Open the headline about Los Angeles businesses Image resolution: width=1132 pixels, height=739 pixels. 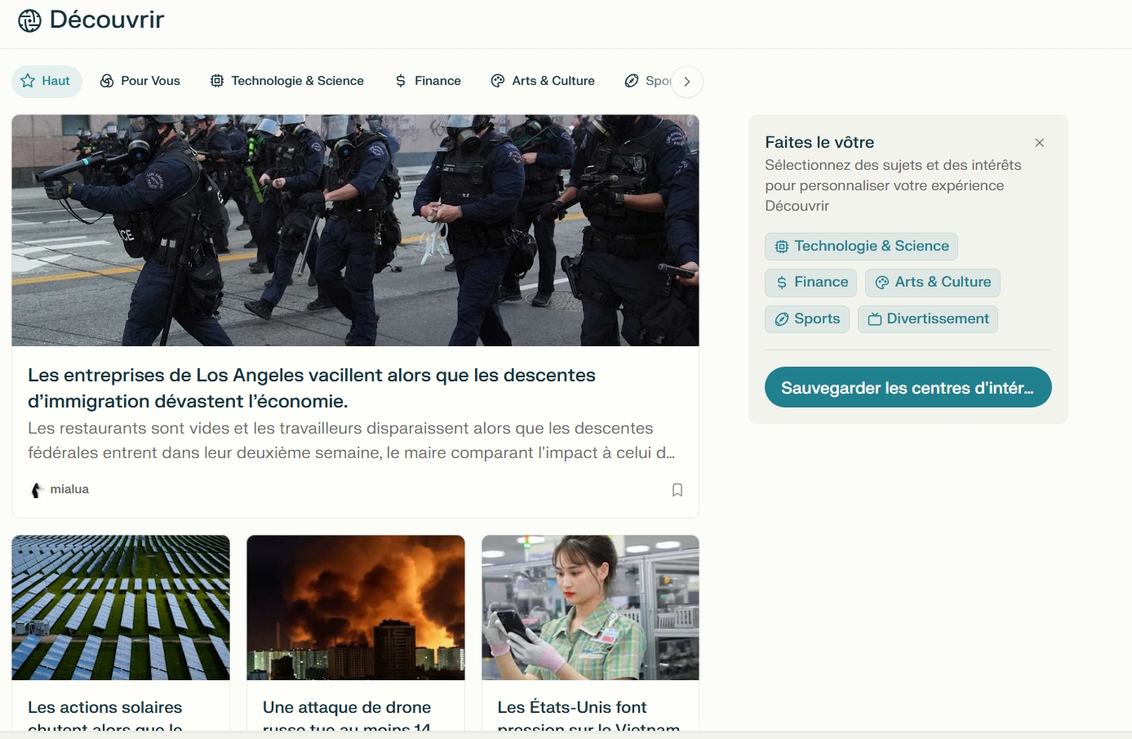(x=312, y=388)
